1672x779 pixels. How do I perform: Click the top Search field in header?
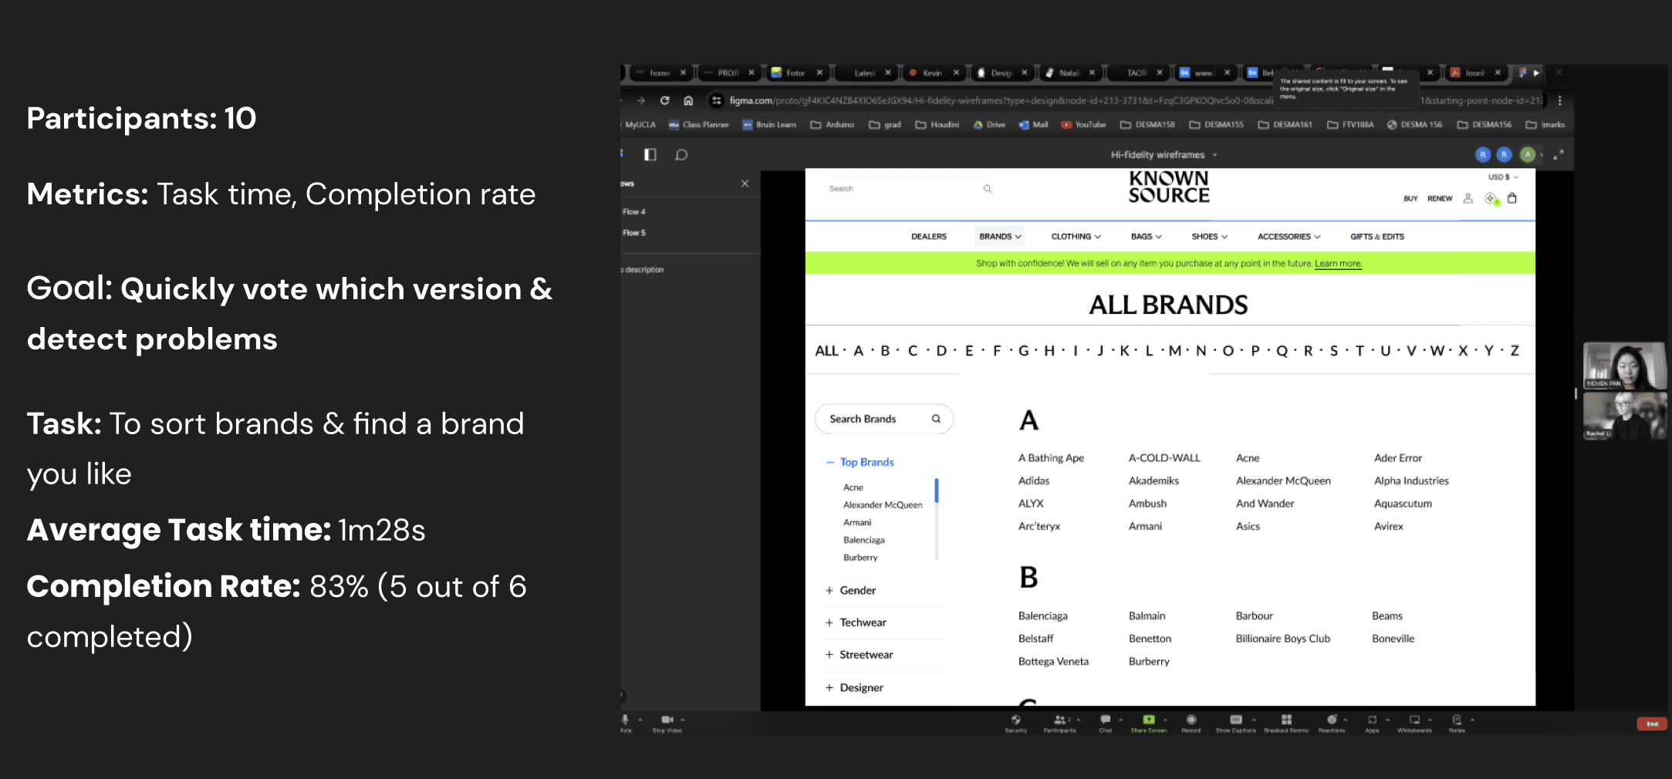tap(909, 189)
